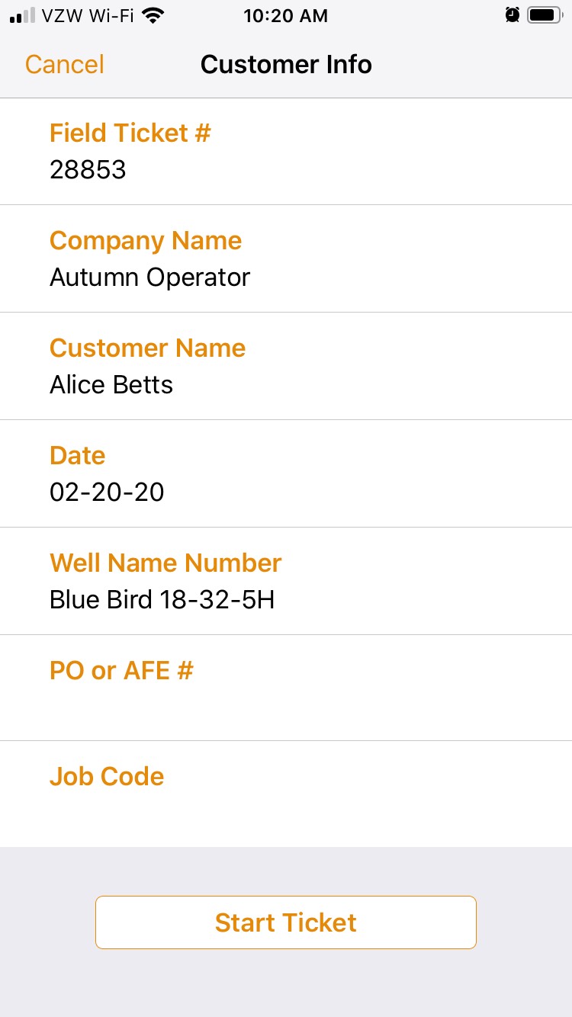Edit the Field Ticket # value 28853
The image size is (572, 1017).
click(x=88, y=169)
